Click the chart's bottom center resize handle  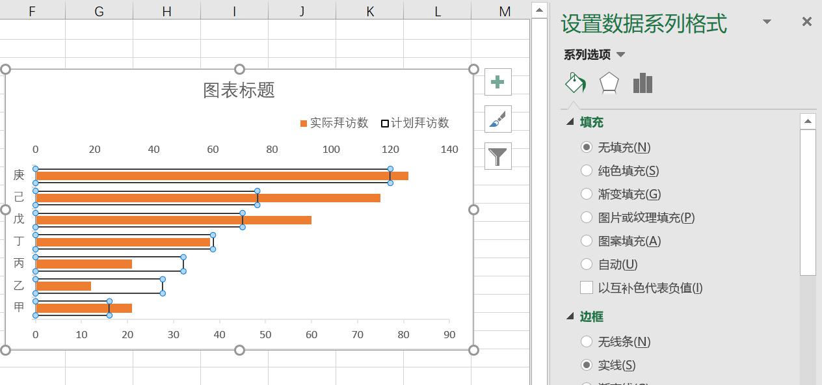(239, 351)
